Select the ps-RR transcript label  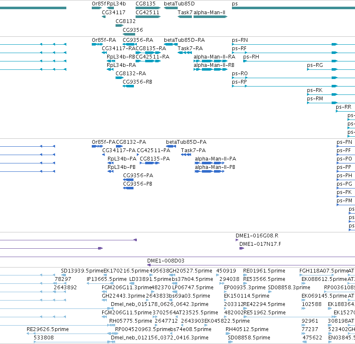click(343, 107)
